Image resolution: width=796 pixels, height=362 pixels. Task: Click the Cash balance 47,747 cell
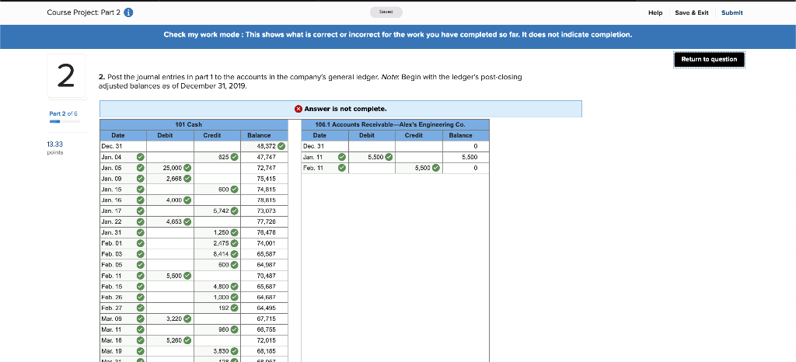tap(264, 157)
